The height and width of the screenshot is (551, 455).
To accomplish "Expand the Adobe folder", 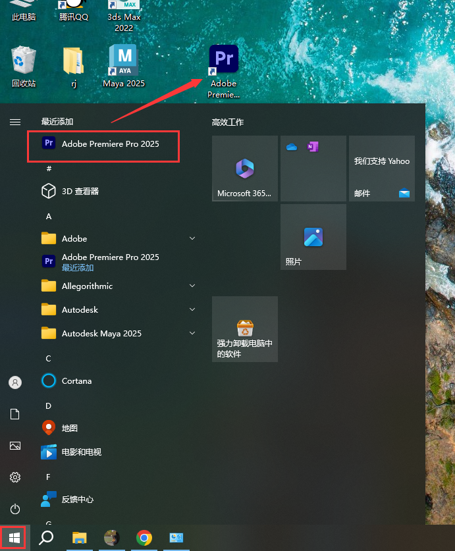I will tap(118, 238).
